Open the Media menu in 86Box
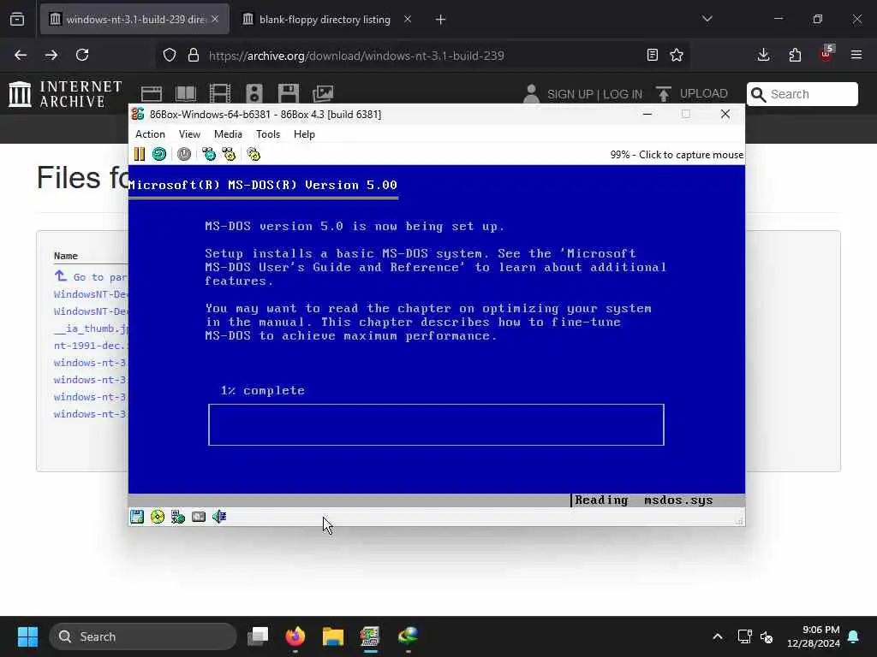The height and width of the screenshot is (657, 877). [x=228, y=134]
